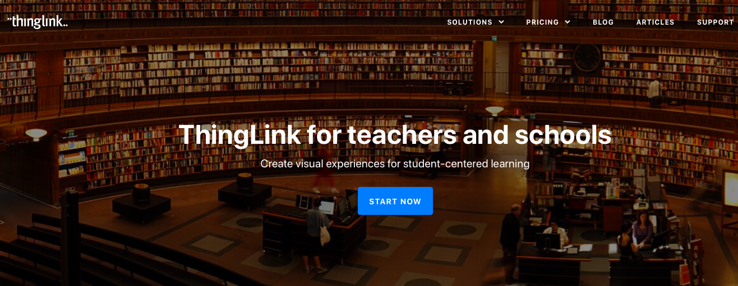Click the word 'ThingLink' in the main heading

click(x=240, y=135)
